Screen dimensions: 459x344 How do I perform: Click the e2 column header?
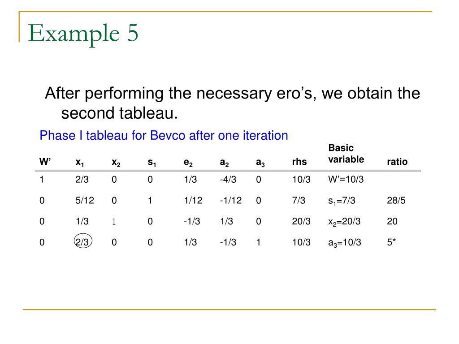coord(188,162)
